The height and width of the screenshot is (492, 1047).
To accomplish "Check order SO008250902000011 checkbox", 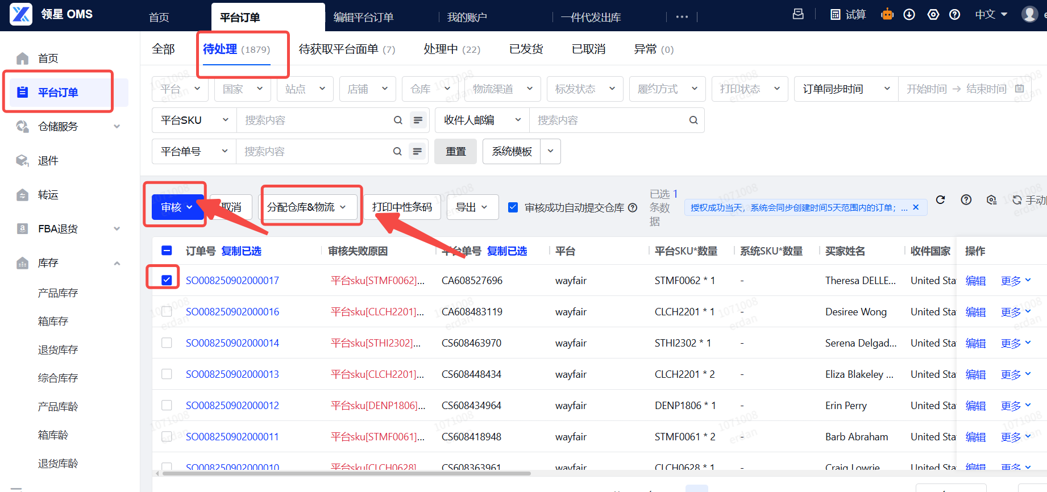I will click(x=167, y=436).
